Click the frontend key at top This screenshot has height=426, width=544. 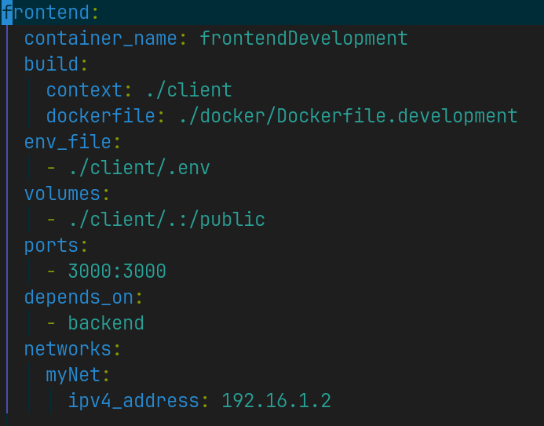coord(46,13)
